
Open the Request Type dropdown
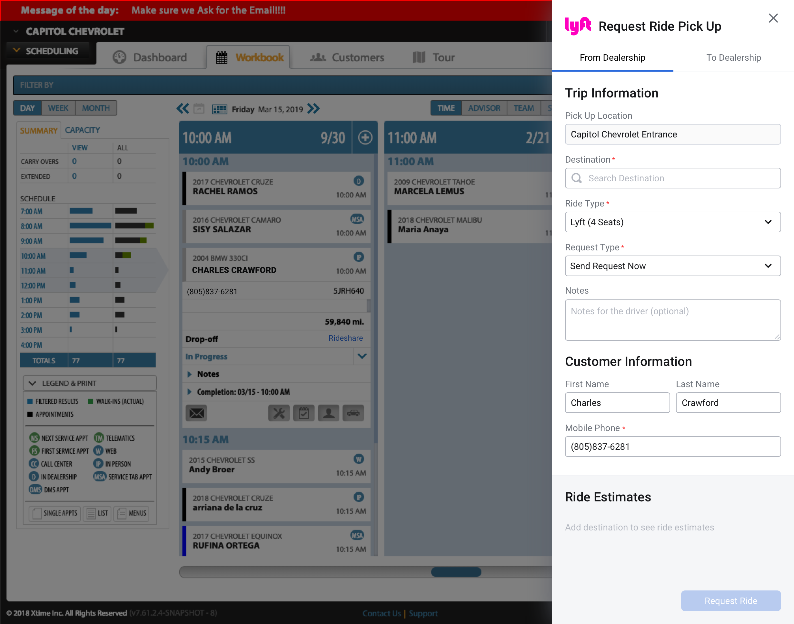pos(673,266)
